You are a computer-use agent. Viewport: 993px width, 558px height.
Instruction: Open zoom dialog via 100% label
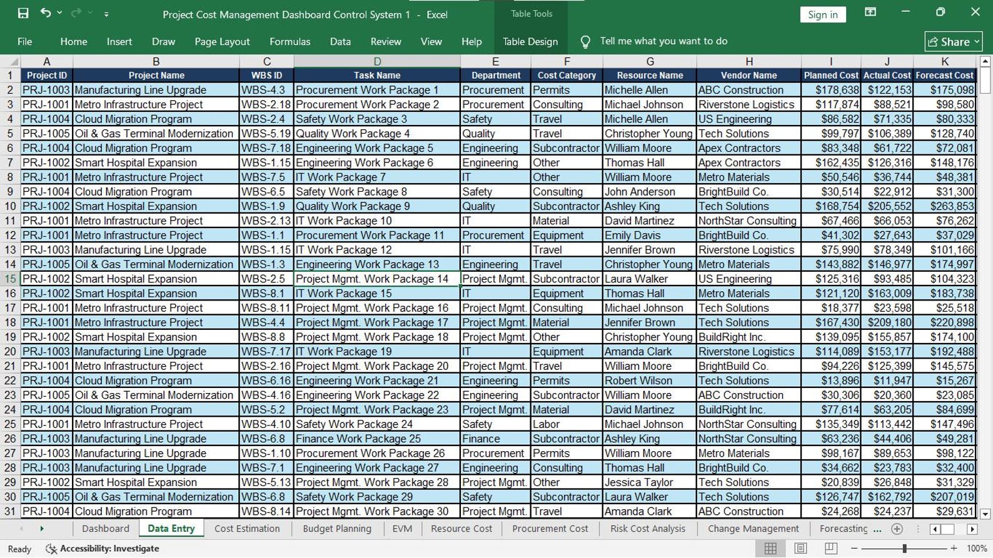(x=977, y=548)
